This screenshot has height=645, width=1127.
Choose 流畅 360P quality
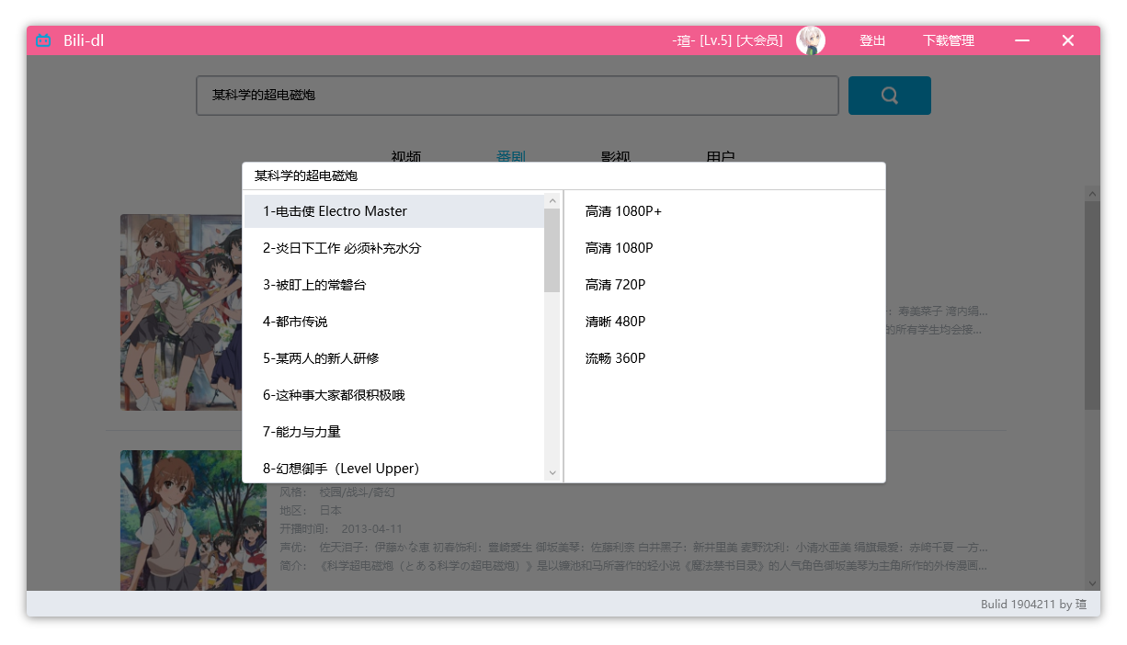coord(615,358)
